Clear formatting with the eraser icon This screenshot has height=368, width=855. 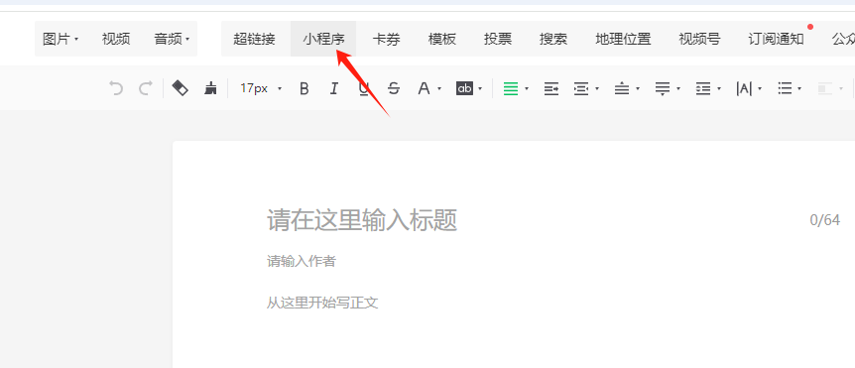180,88
